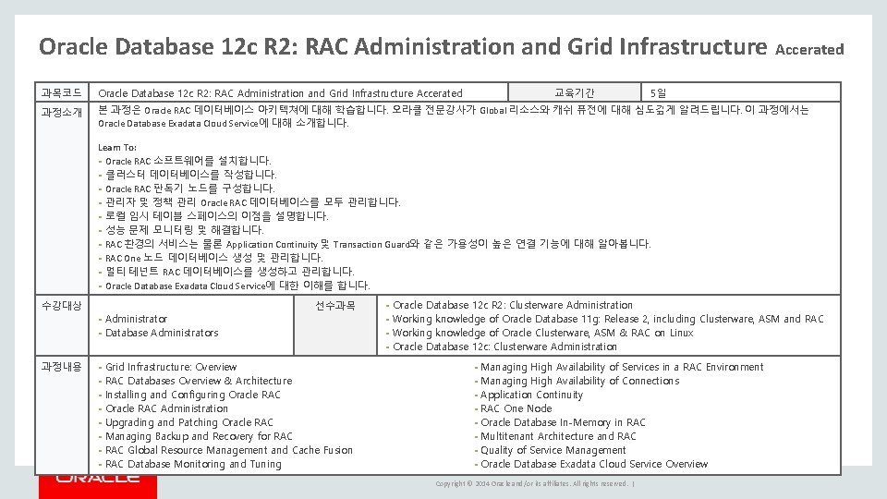Click 'Oracle Database Exadata Cloud Service Overview' topic
887x499 pixels.
[x=594, y=464]
